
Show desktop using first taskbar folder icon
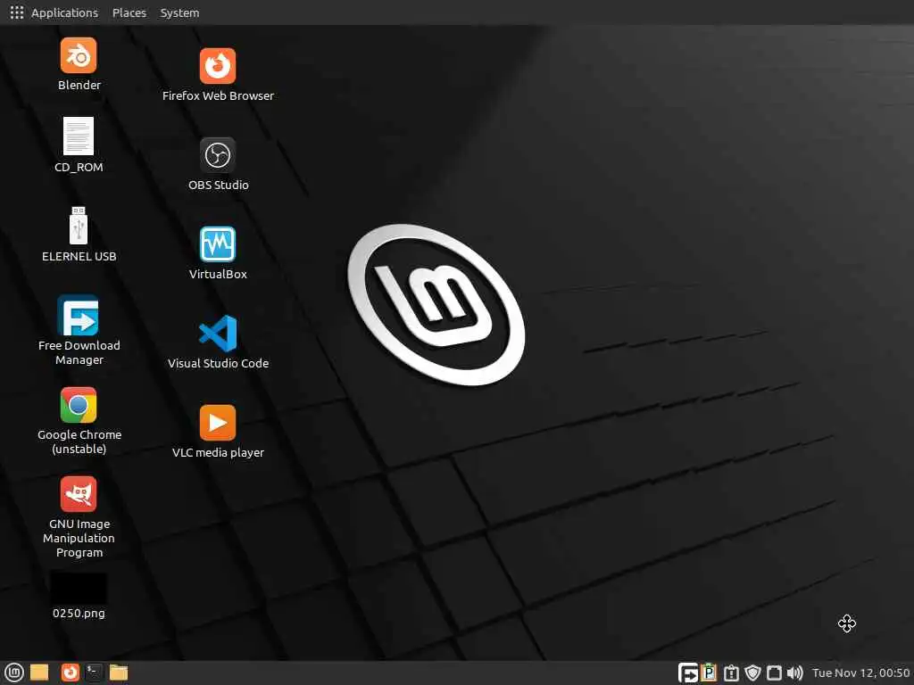[x=39, y=673]
